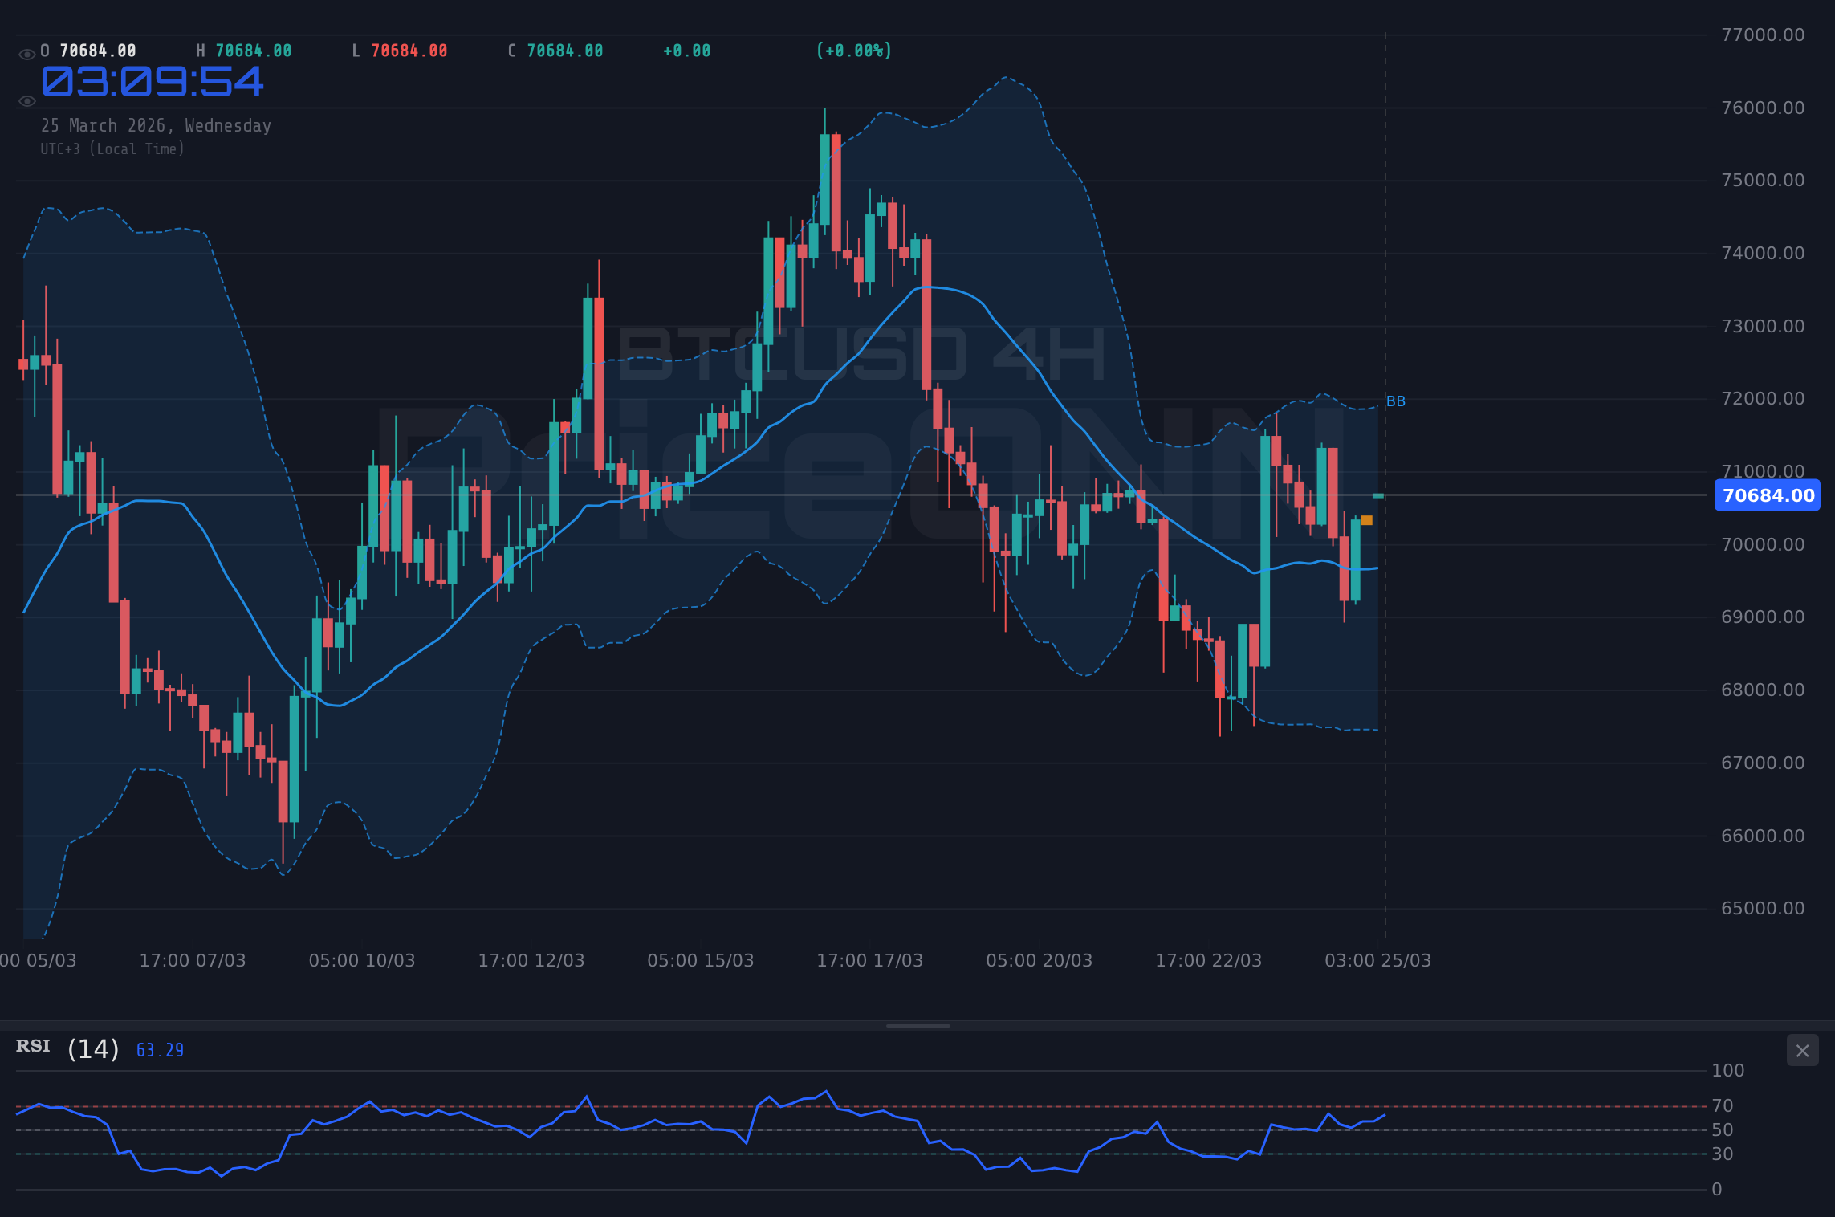Click the X icon on the RSI pane
Image resolution: width=1835 pixels, height=1217 pixels.
coord(1804,1050)
